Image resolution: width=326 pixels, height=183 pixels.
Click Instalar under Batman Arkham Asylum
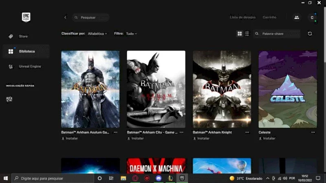pos(70,138)
